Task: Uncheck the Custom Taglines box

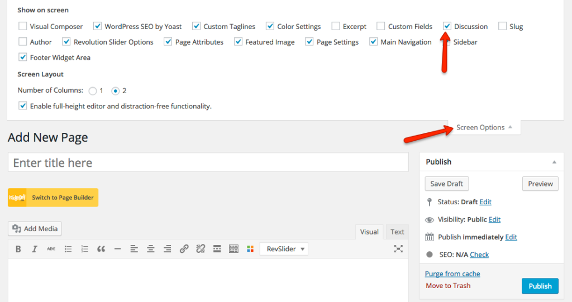Action: [196, 26]
